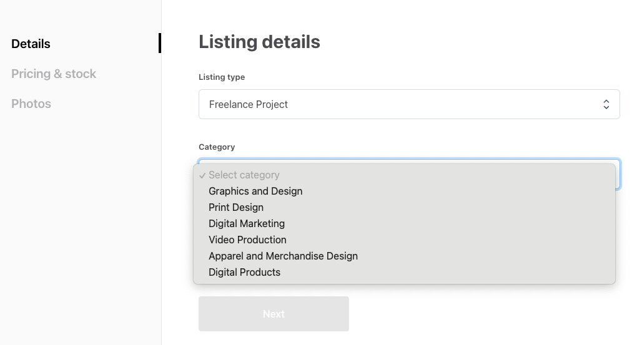Pick Print Design from the category list
Image resolution: width=632 pixels, height=345 pixels.
236,208
